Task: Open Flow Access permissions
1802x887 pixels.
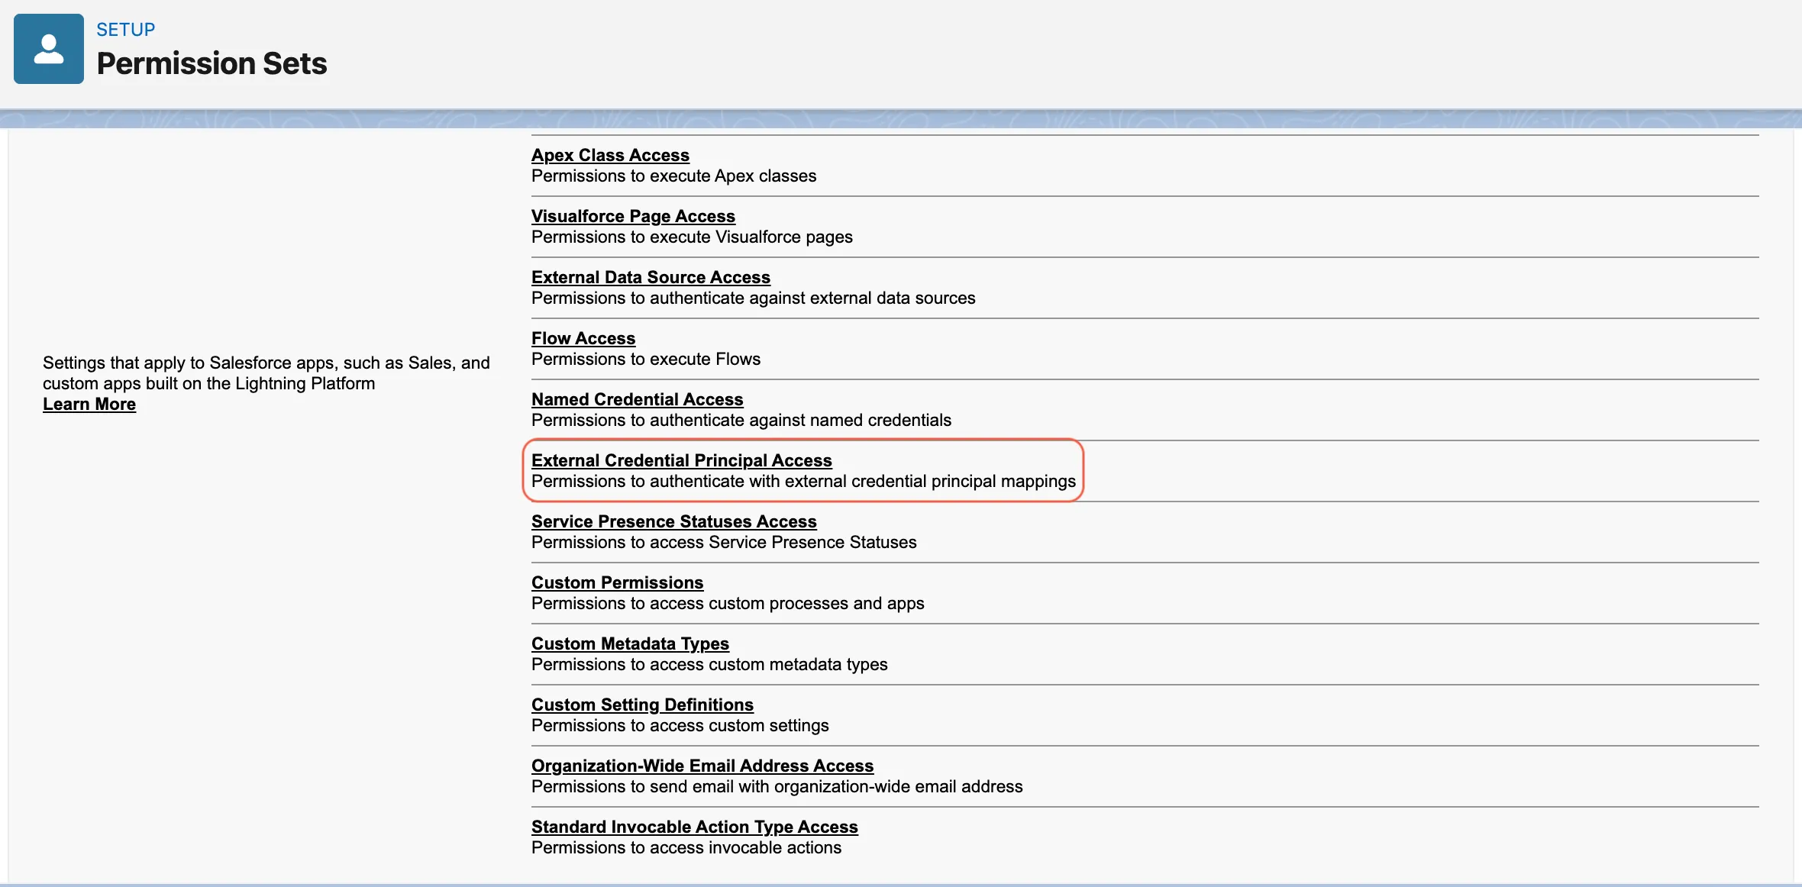Action: 583,338
